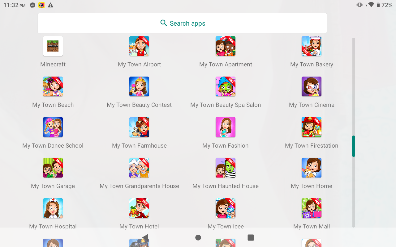396x247 pixels.
Task: Tap the battery status icon
Action: pyautogui.click(x=378, y=5)
